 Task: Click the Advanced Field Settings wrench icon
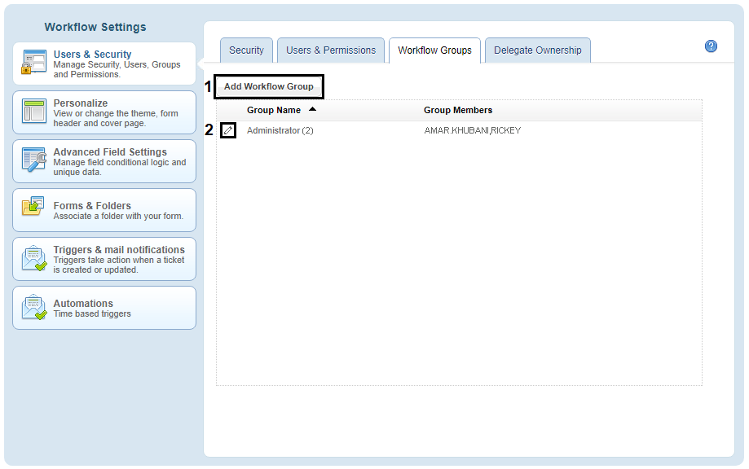click(x=34, y=160)
